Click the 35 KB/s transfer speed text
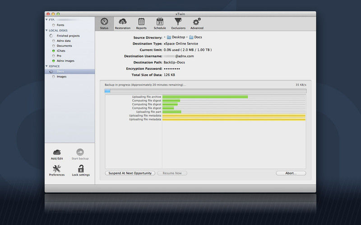The width and height of the screenshot is (361, 225). coord(301,85)
